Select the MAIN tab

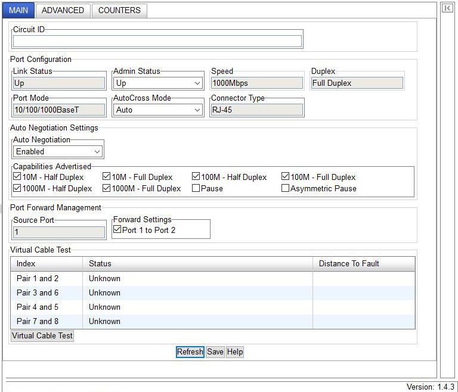pyautogui.click(x=18, y=10)
